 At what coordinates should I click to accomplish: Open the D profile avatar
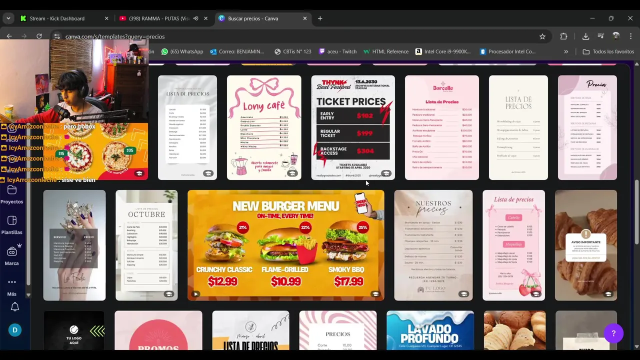(x=15, y=330)
